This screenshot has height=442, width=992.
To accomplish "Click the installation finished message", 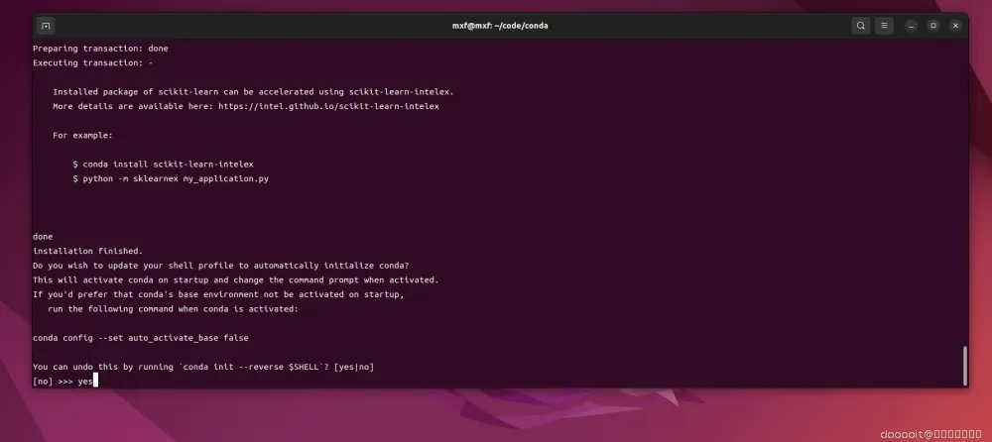I will click(x=88, y=251).
